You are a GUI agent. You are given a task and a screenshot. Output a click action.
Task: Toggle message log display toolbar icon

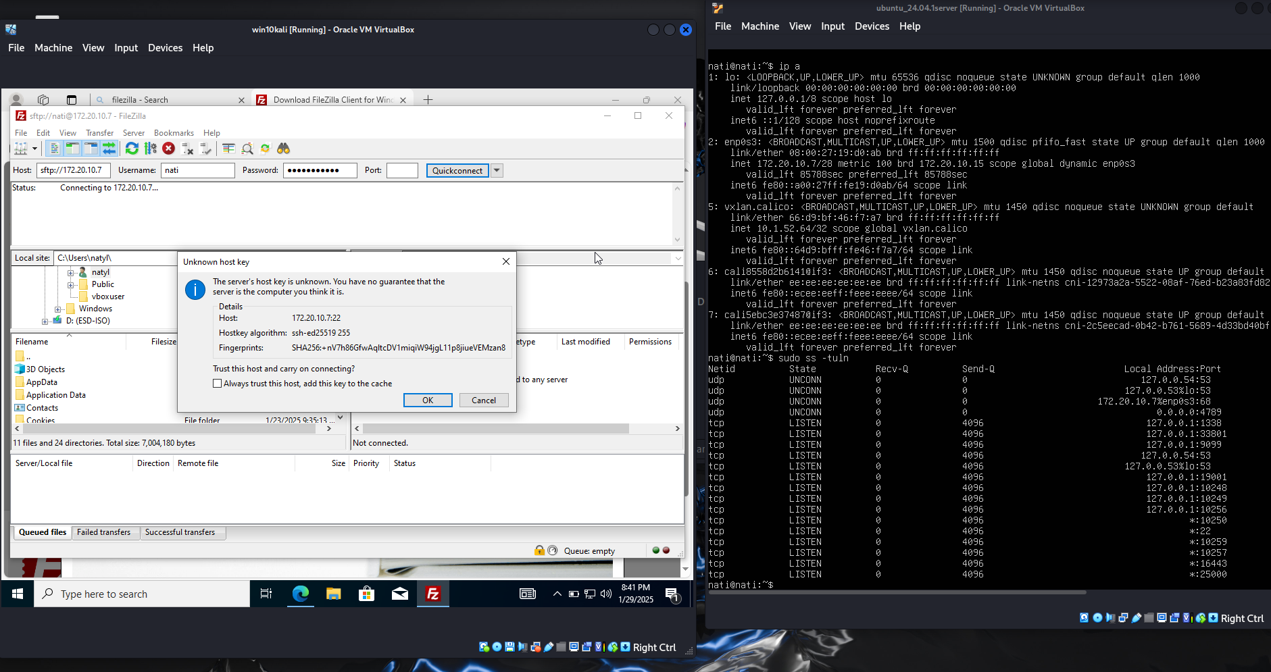[x=55, y=149]
